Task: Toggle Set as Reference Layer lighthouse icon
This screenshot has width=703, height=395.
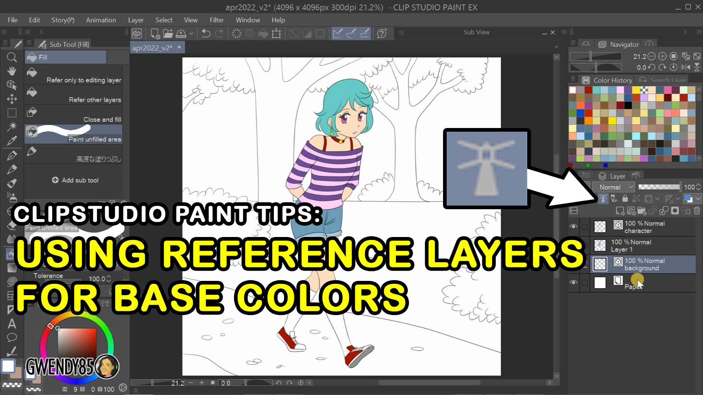Action: [603, 199]
